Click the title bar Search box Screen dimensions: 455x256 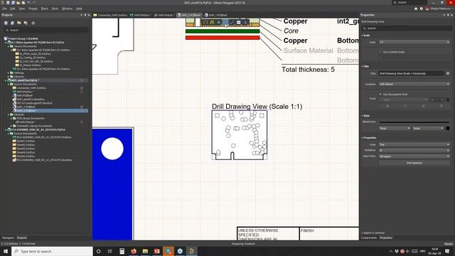coord(409,3)
